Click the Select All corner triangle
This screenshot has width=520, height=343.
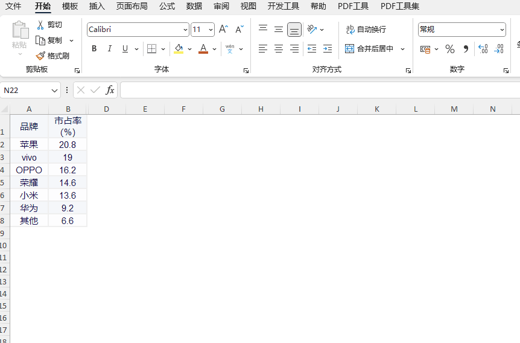(5, 109)
